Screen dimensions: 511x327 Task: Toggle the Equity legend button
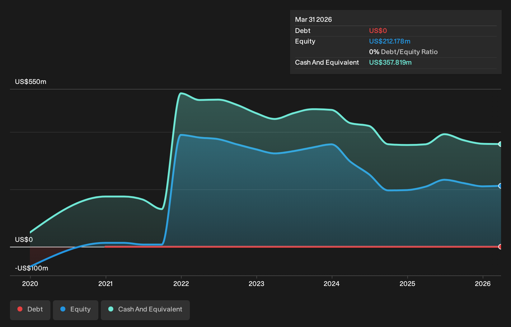tap(76, 310)
